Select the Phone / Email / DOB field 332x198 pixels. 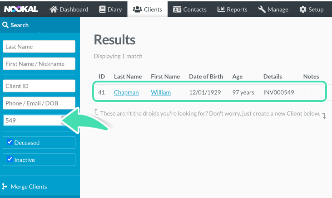coord(39,103)
